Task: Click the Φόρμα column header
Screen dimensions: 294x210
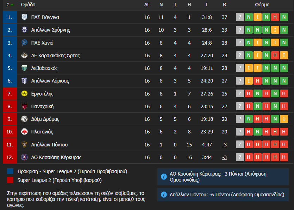Action: [262, 5]
